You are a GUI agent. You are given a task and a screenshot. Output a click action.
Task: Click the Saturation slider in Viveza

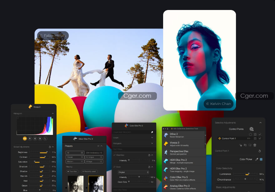[x=40, y=162]
